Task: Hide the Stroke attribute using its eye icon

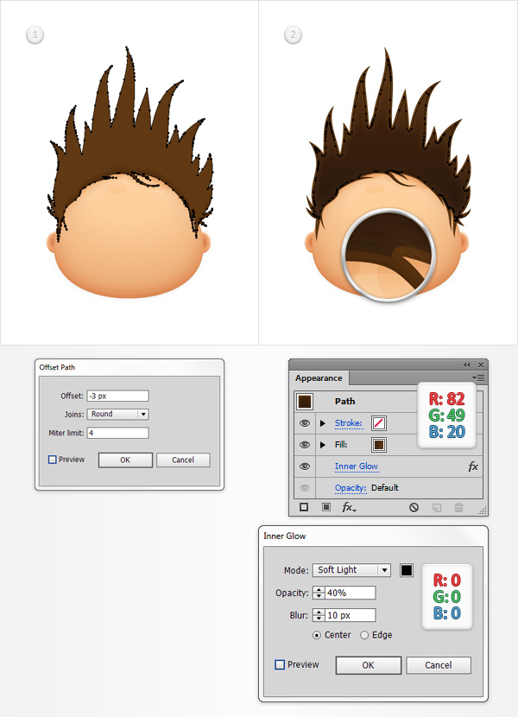Action: [304, 423]
